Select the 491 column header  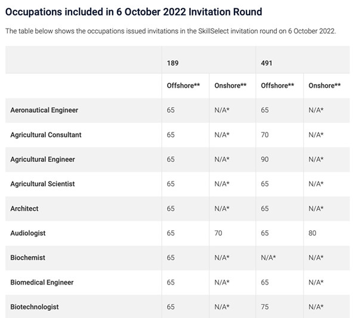267,61
